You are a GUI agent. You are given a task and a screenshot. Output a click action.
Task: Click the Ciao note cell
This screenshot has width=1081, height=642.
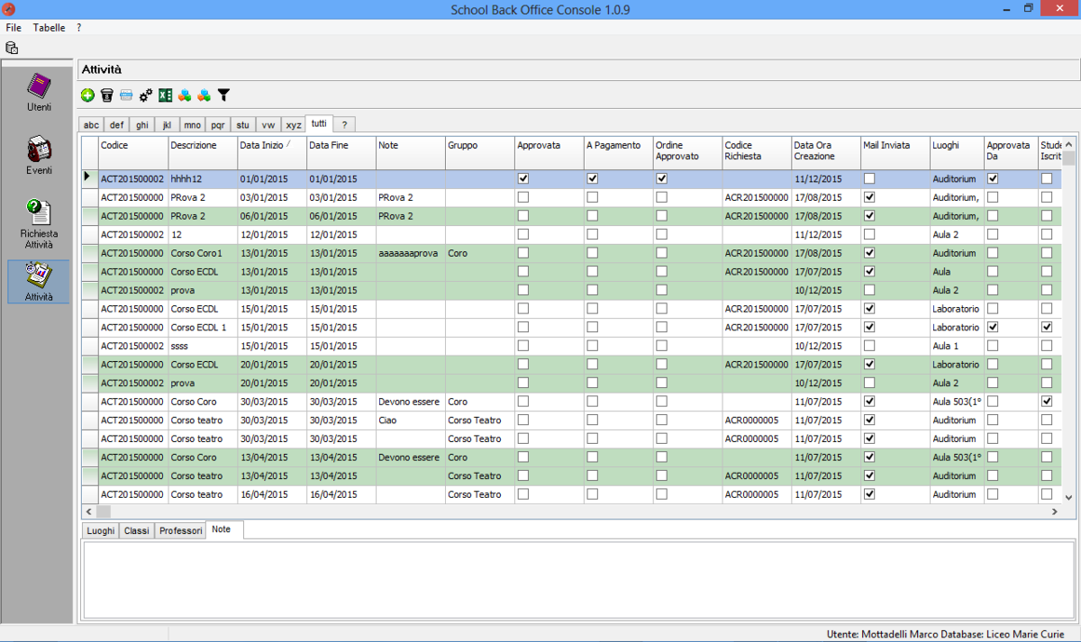[x=411, y=420]
